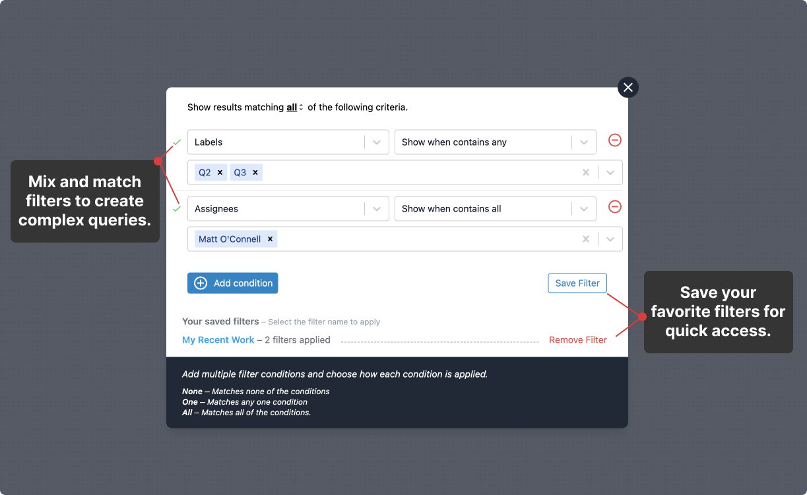Remove Matt O'Connell from assignees
Image resolution: width=807 pixels, height=495 pixels.
click(x=270, y=239)
